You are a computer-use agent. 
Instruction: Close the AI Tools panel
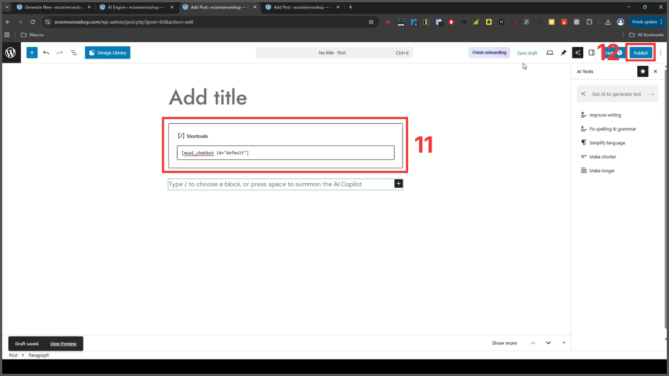[x=656, y=71]
